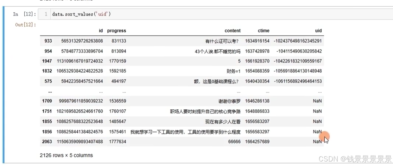393x165 pixels.
Task: Click the NaN uid in row 1709
Action: click(x=317, y=101)
